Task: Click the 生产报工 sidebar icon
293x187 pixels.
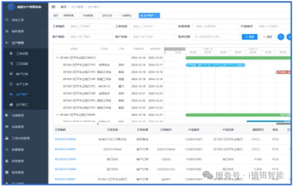Action: click(11, 105)
